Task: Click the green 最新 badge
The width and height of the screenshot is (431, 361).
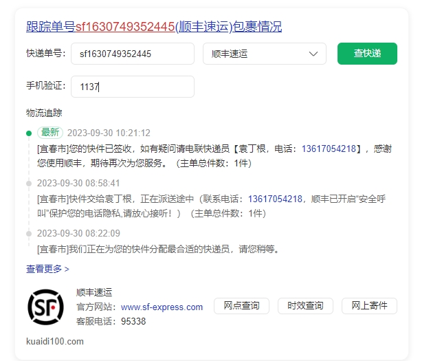Action: pyautogui.click(x=50, y=133)
